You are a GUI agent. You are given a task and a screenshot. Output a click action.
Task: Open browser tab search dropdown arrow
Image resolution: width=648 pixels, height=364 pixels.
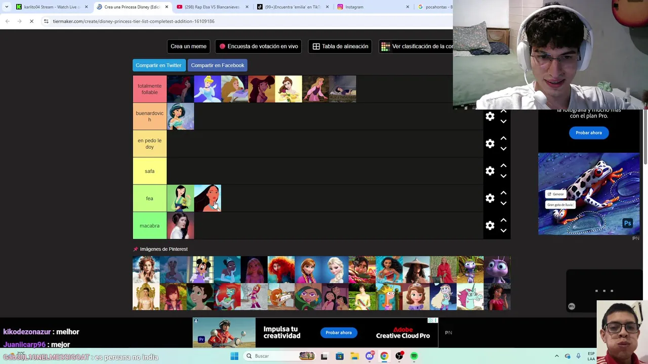(6, 7)
